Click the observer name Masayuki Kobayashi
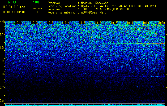167x106 pixels. click(95, 3)
